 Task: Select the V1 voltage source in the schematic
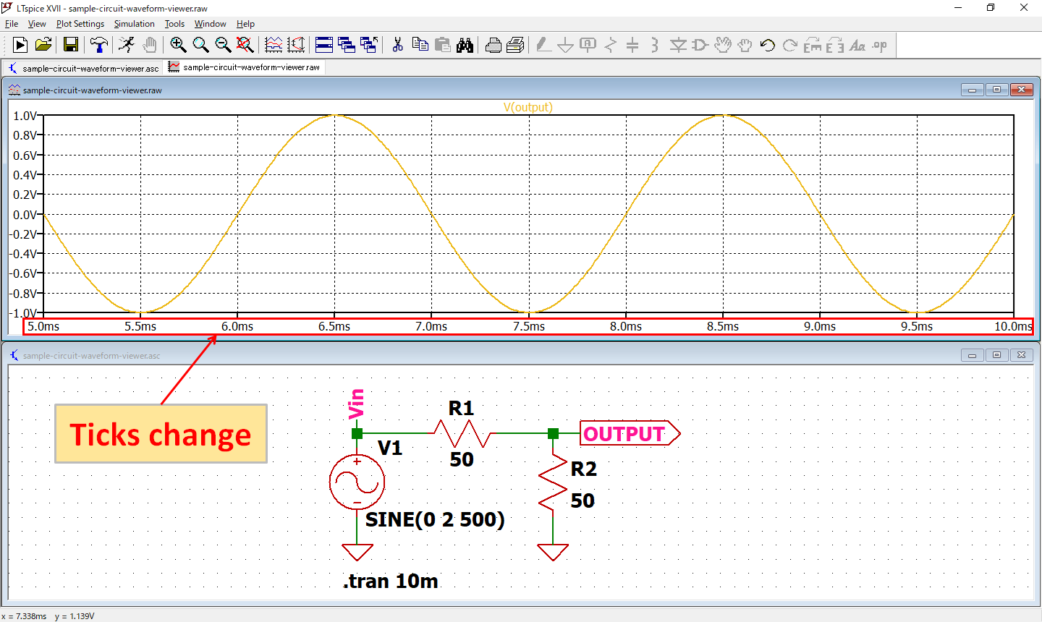coord(357,482)
